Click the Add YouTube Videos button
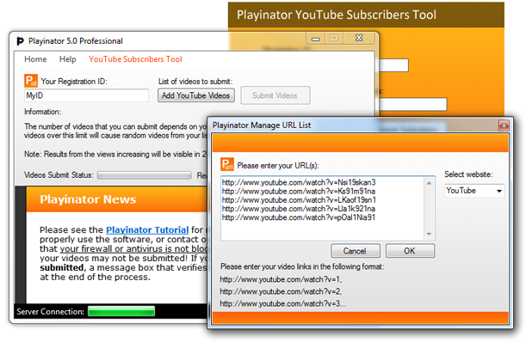 tap(196, 95)
